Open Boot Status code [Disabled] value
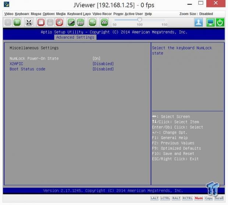The image size is (228, 205). (103, 69)
